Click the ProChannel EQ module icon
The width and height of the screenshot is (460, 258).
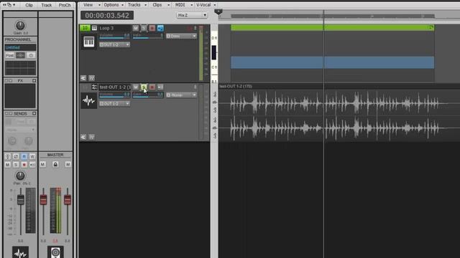click(20, 55)
